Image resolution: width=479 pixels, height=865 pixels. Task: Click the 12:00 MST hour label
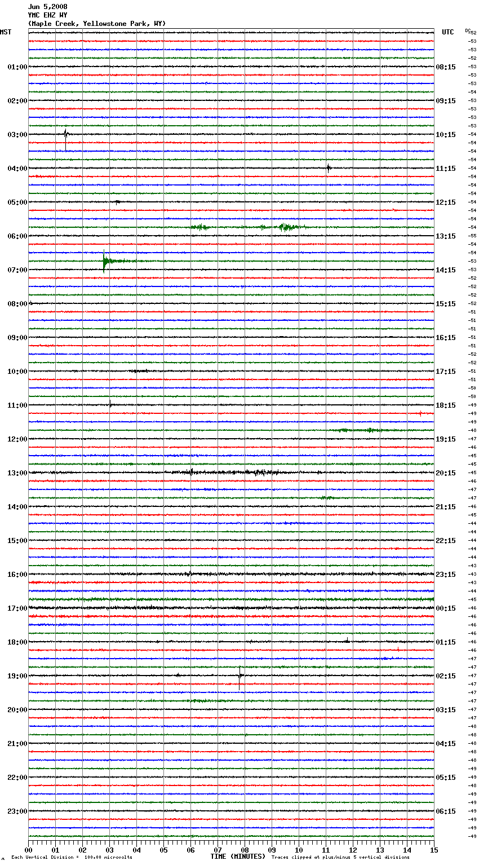point(17,439)
